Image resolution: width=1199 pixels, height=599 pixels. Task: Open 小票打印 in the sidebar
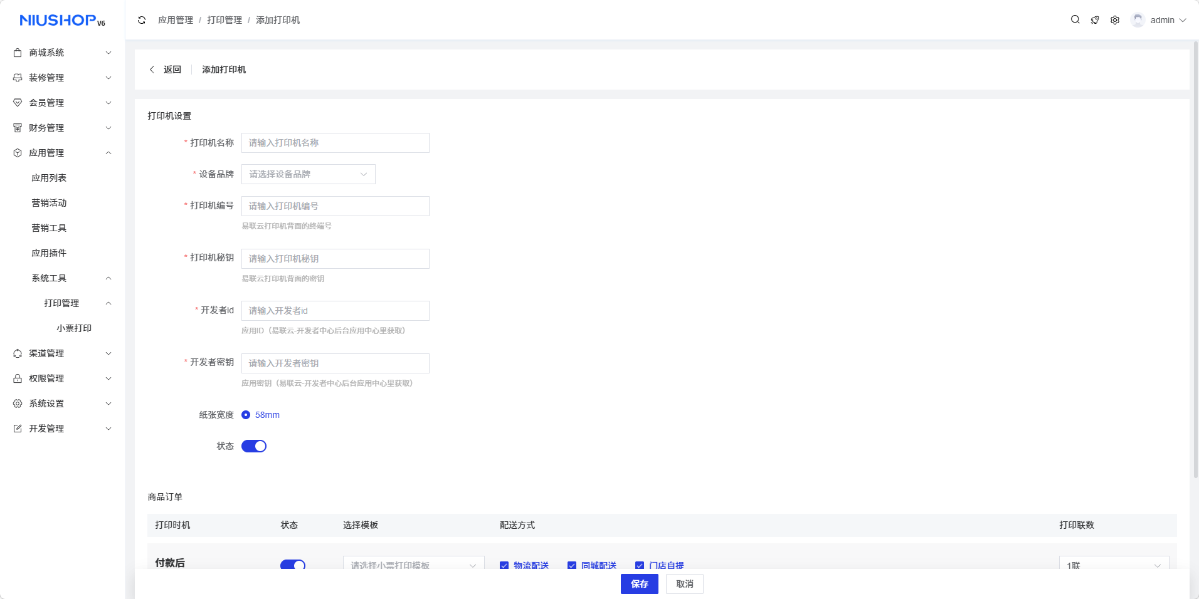[x=74, y=328]
